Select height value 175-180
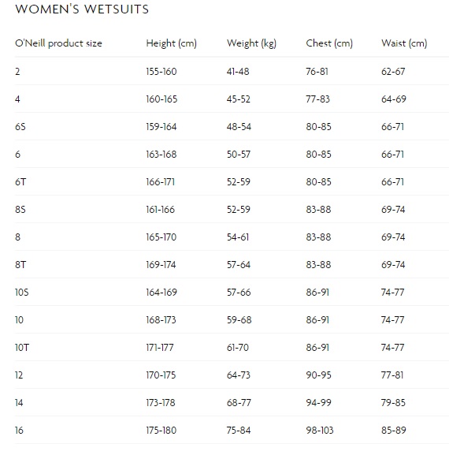 pyautogui.click(x=161, y=430)
